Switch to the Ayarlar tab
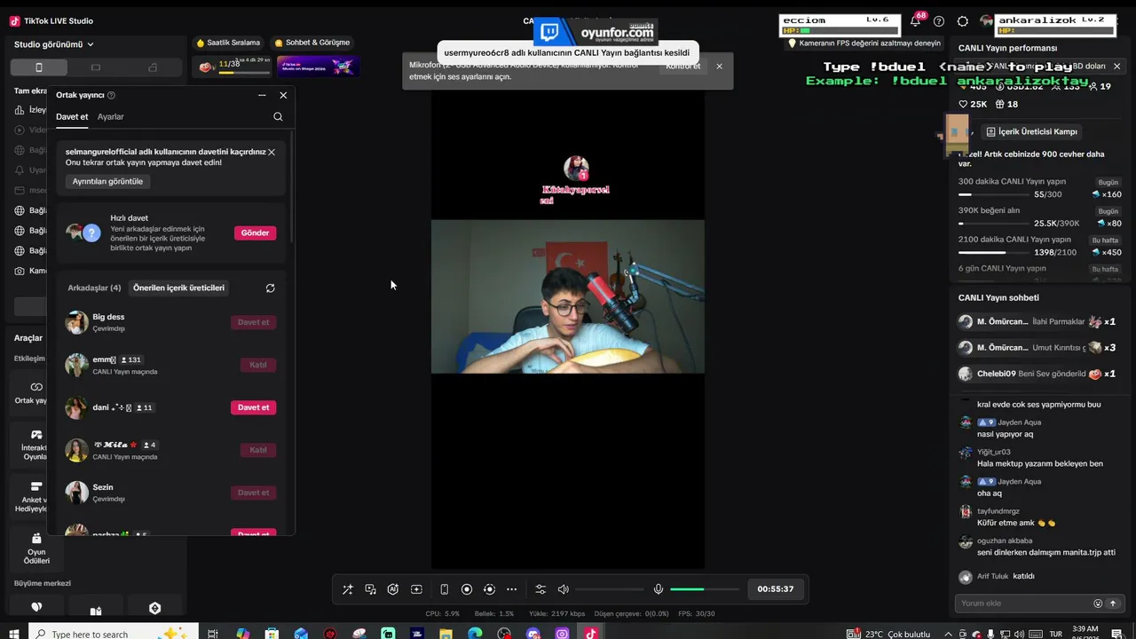Image resolution: width=1136 pixels, height=639 pixels. click(x=111, y=117)
